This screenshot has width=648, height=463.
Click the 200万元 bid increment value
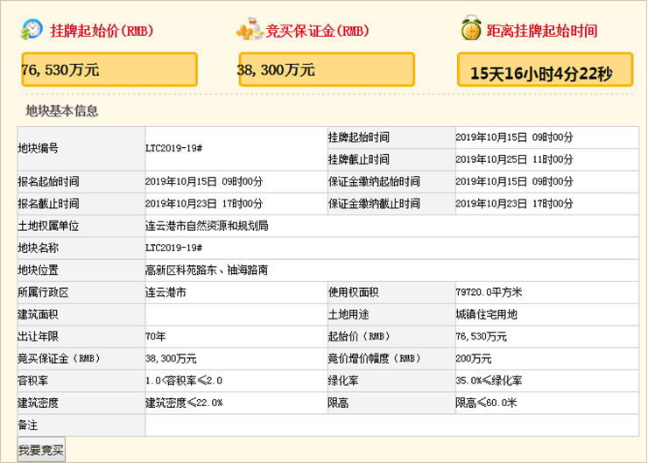pyautogui.click(x=474, y=359)
